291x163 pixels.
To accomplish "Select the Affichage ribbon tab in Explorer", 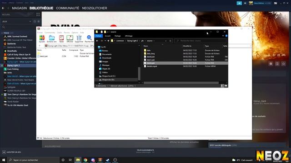I will [x=129, y=36].
